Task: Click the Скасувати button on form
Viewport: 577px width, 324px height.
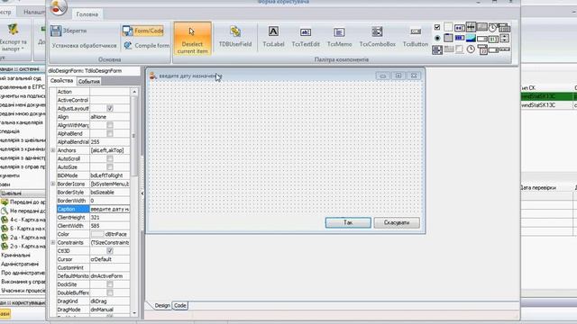Action: (397, 222)
